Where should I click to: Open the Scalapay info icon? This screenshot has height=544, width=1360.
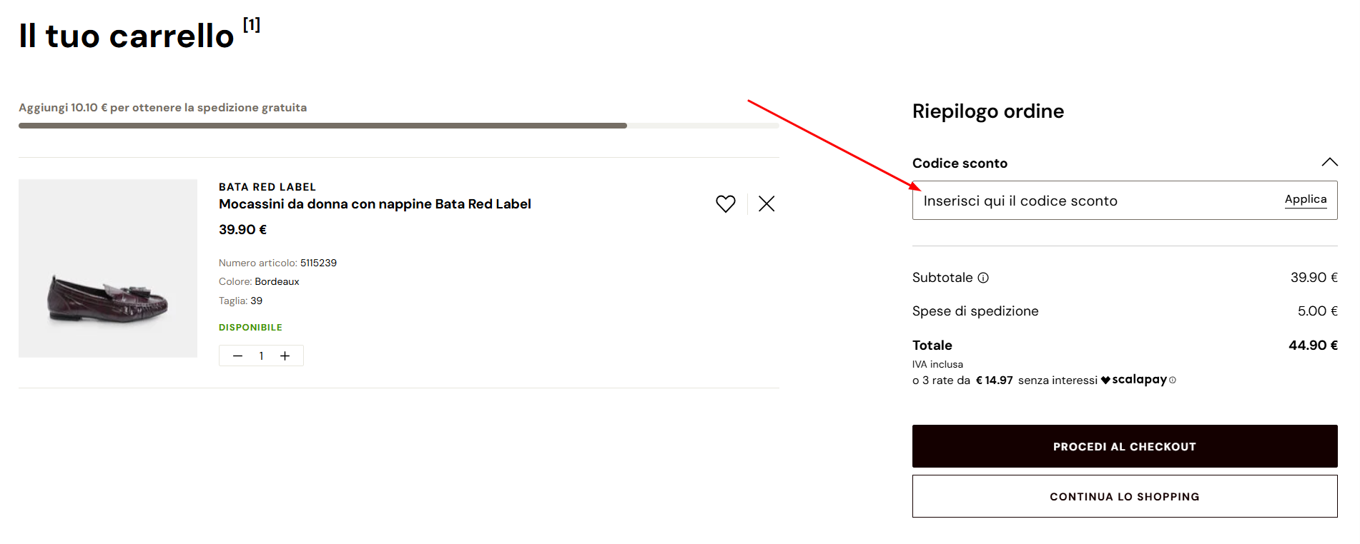pyautogui.click(x=1173, y=381)
